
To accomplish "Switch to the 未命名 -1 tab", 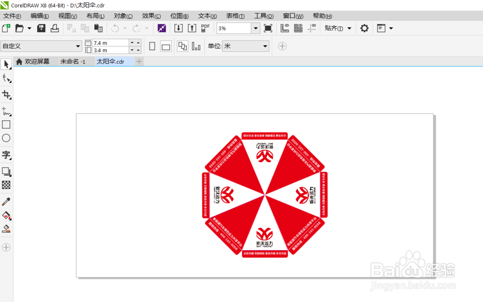I will 73,61.
